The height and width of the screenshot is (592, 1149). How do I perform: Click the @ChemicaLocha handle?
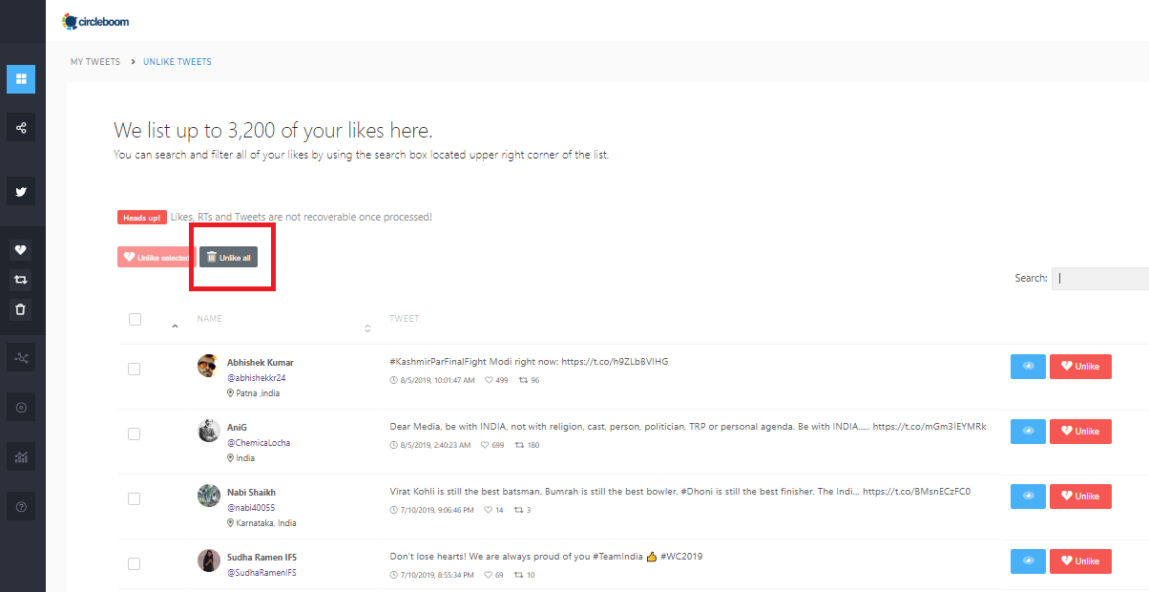pos(259,443)
